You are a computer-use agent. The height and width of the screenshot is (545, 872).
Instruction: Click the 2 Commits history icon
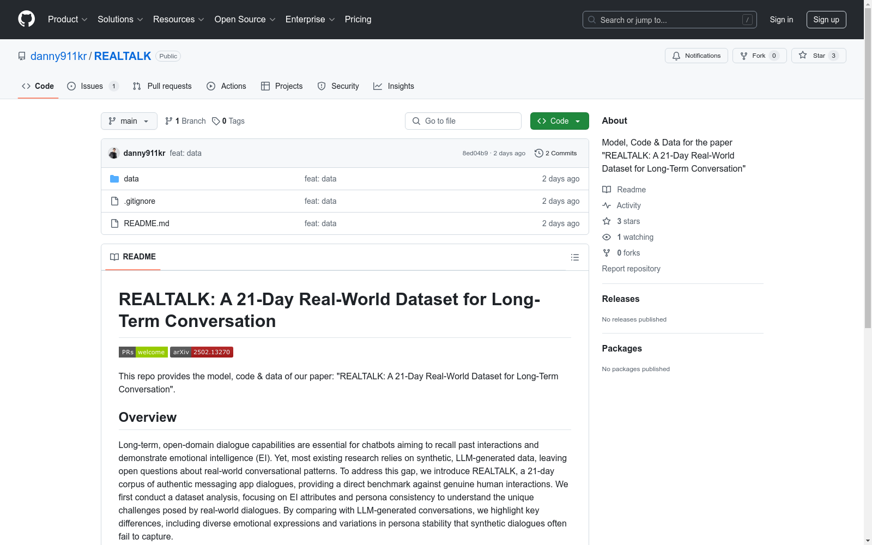point(538,153)
